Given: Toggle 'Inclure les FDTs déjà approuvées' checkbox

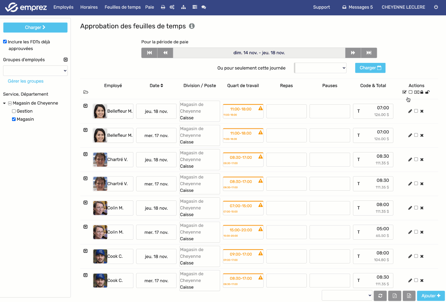Looking at the screenshot, I should click(x=5, y=42).
